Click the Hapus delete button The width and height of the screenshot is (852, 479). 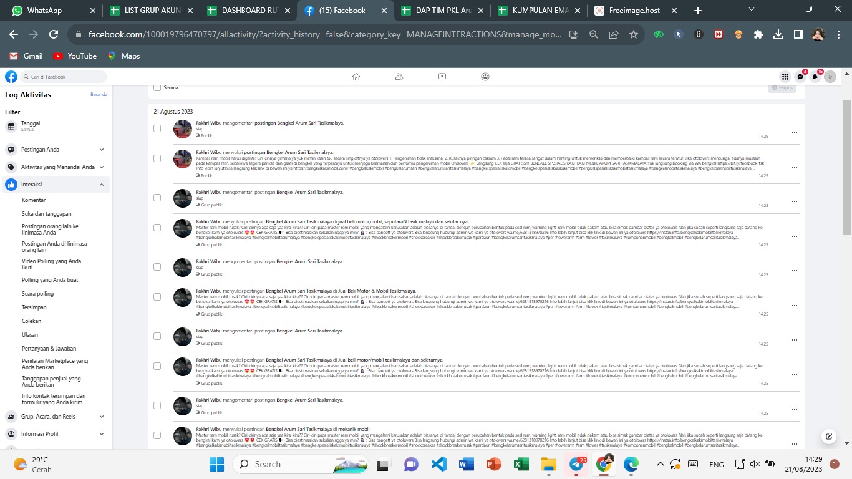pos(783,88)
